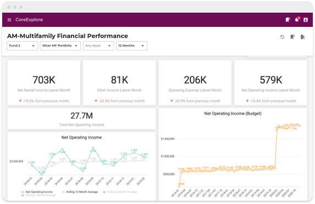Screen dimensions: 315x204
Task: Click the -14.4% from previous month text
Action: 271,101
